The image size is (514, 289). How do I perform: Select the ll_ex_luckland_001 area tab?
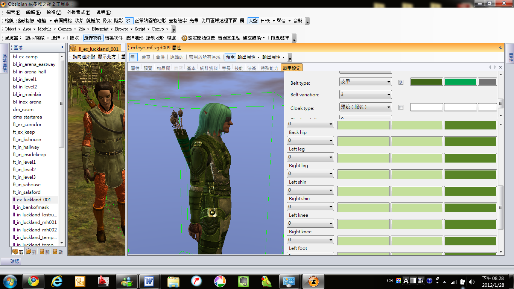95,49
